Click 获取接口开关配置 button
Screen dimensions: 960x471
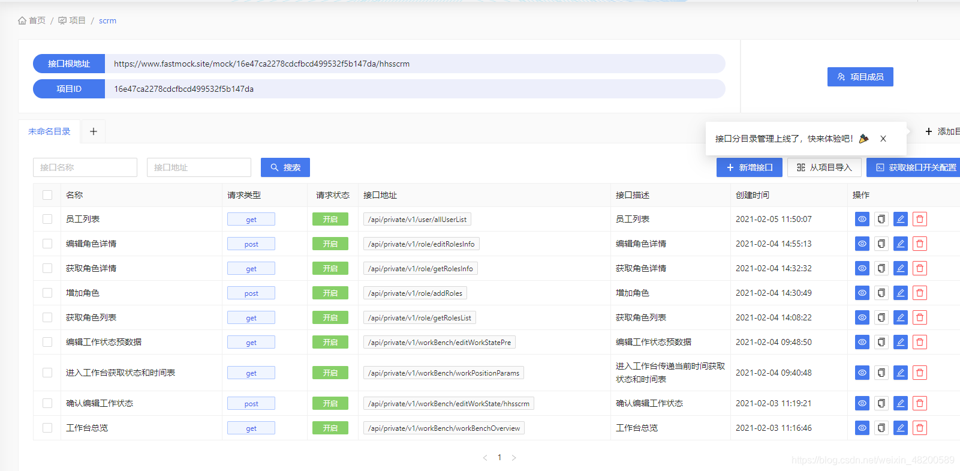[913, 167]
